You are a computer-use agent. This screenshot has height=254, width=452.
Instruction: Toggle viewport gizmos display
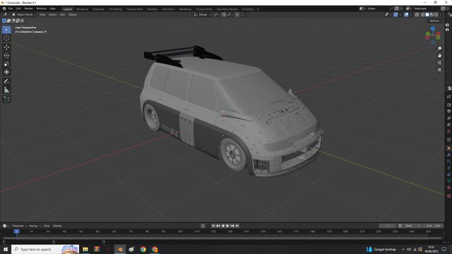[x=396, y=15]
